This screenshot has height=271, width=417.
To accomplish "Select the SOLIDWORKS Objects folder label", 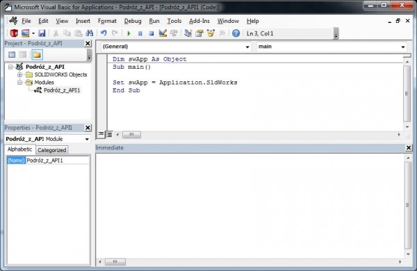I will point(60,74).
